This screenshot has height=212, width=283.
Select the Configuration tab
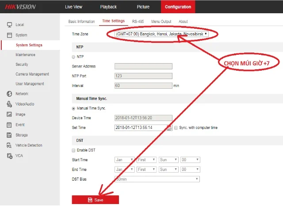(x=178, y=7)
